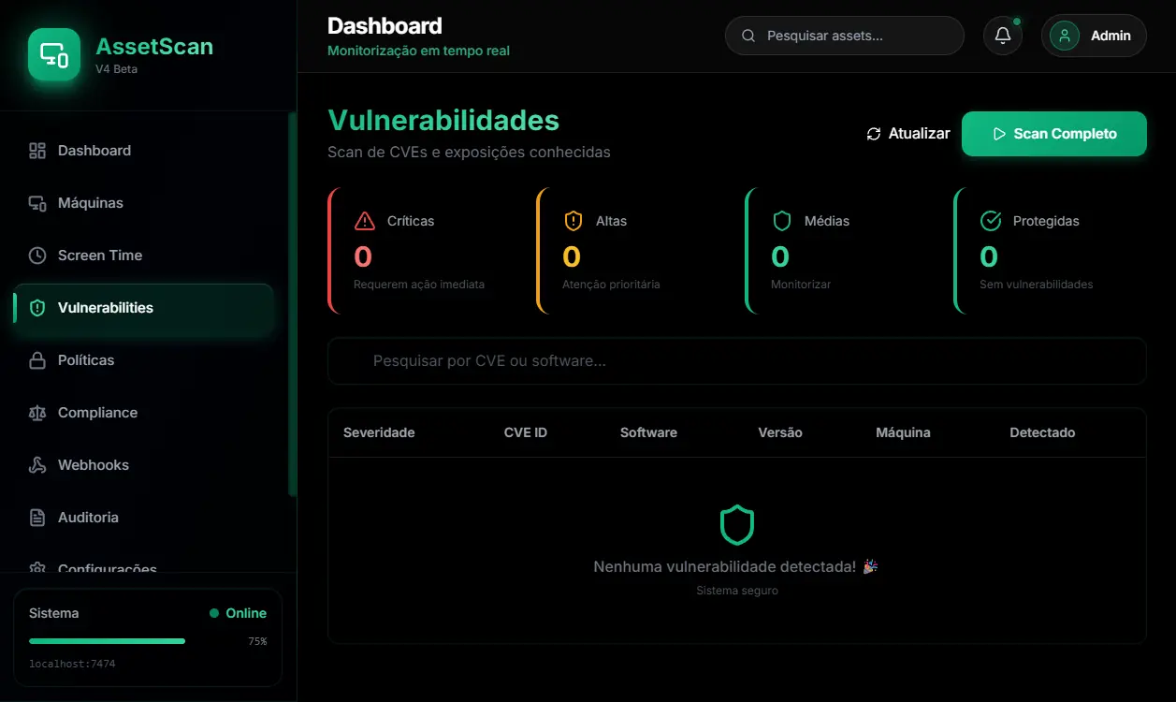The image size is (1176, 702).
Task: Click the 75% system value
Action: [x=257, y=642]
